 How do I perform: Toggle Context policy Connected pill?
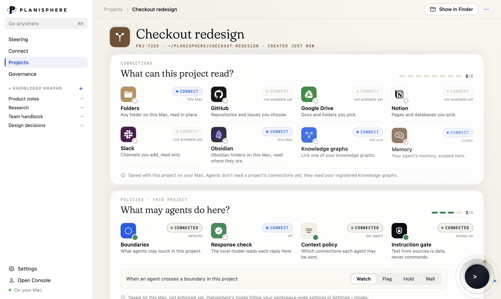coord(365,228)
